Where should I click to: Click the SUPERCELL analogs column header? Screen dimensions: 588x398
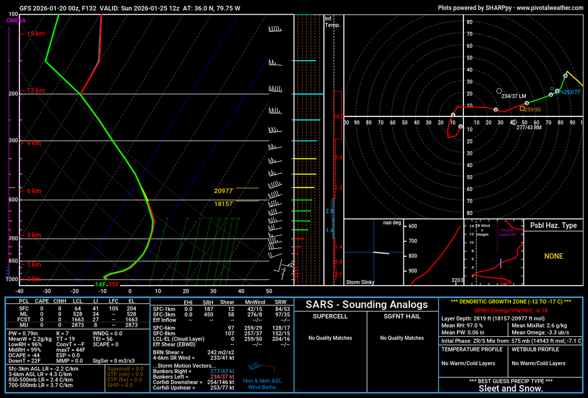pyautogui.click(x=330, y=316)
